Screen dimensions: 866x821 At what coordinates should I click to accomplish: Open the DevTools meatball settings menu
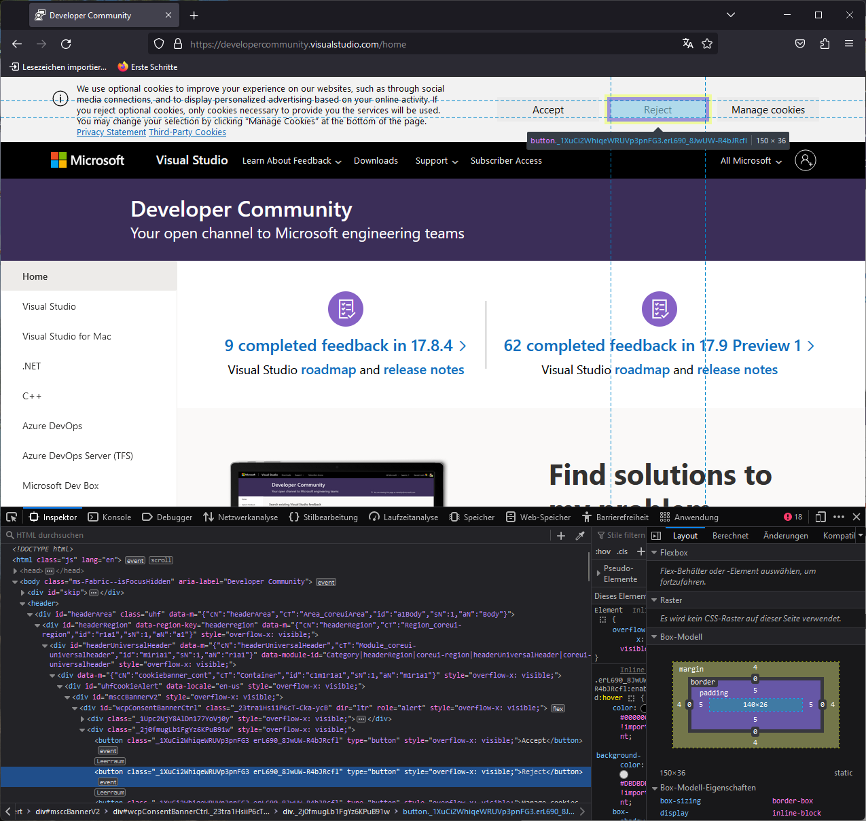[x=839, y=517]
